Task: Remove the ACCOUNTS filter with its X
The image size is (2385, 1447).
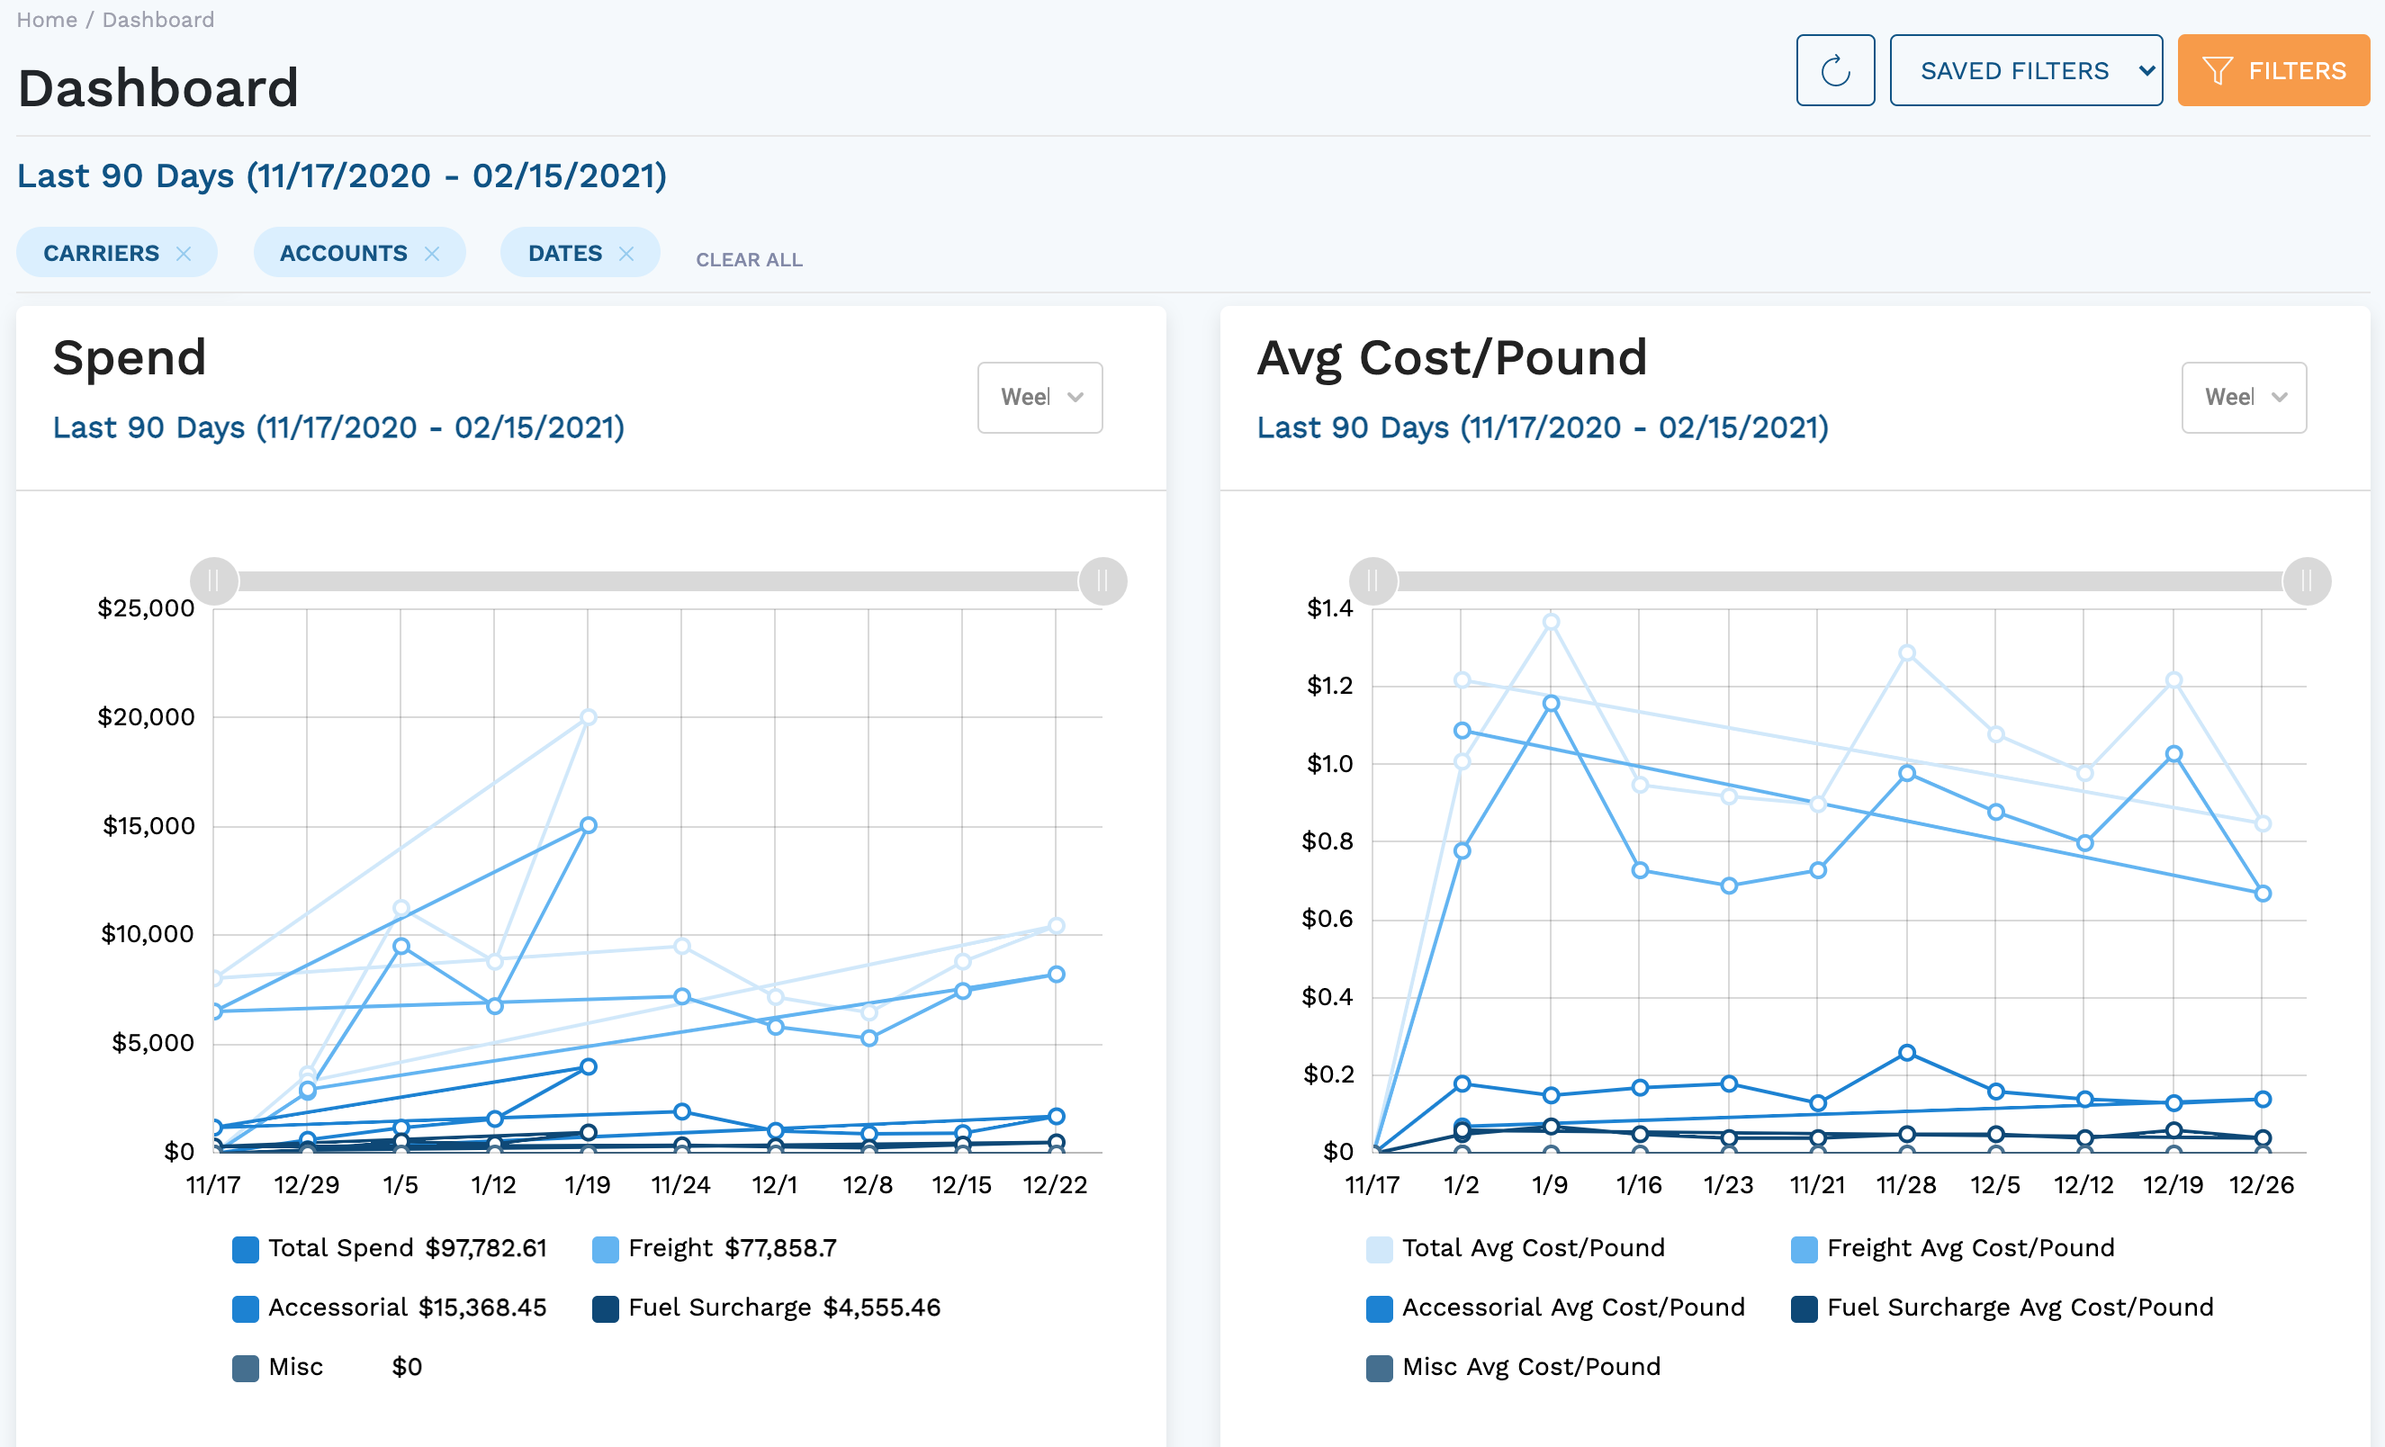Action: coord(432,254)
